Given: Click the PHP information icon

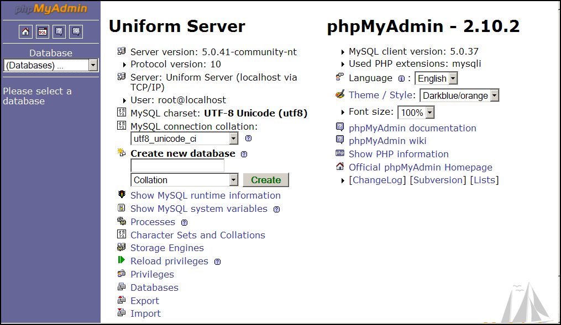Looking at the screenshot, I should click(x=340, y=153).
